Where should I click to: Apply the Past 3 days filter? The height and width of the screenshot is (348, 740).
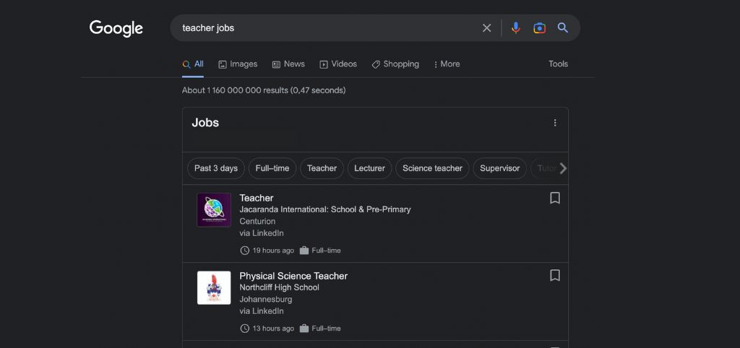point(216,168)
